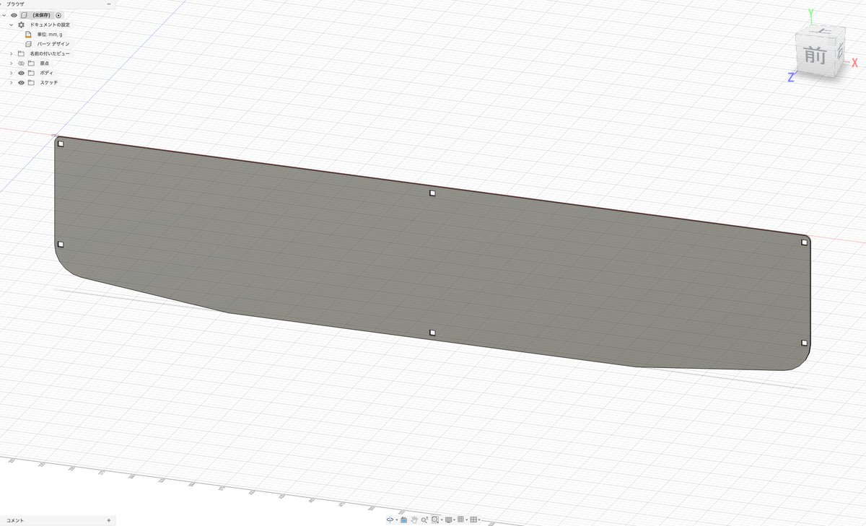
Task: Select the Orbit tool in navigation bar
Action: tap(390, 520)
